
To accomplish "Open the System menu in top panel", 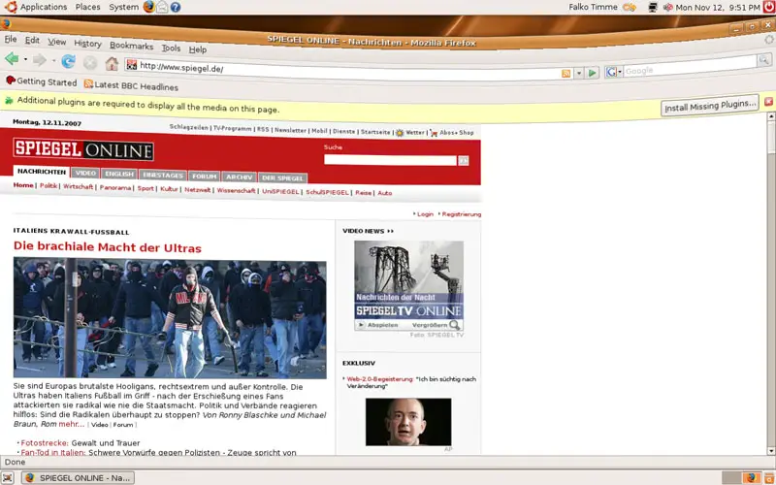I will point(124,7).
